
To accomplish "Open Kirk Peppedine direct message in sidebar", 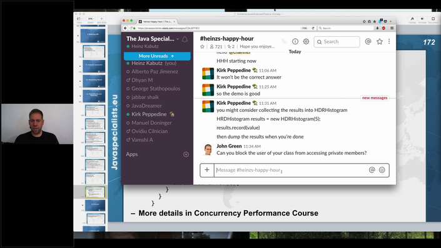I will (x=149, y=114).
